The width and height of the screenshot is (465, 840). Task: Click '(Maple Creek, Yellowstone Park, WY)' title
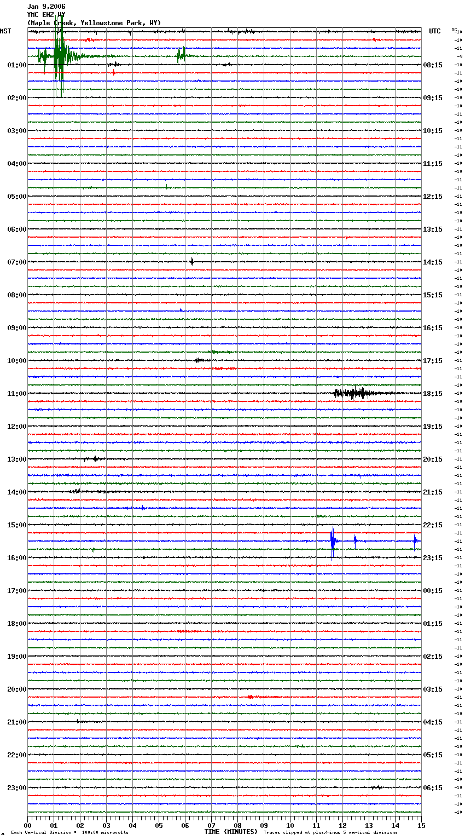coord(94,23)
